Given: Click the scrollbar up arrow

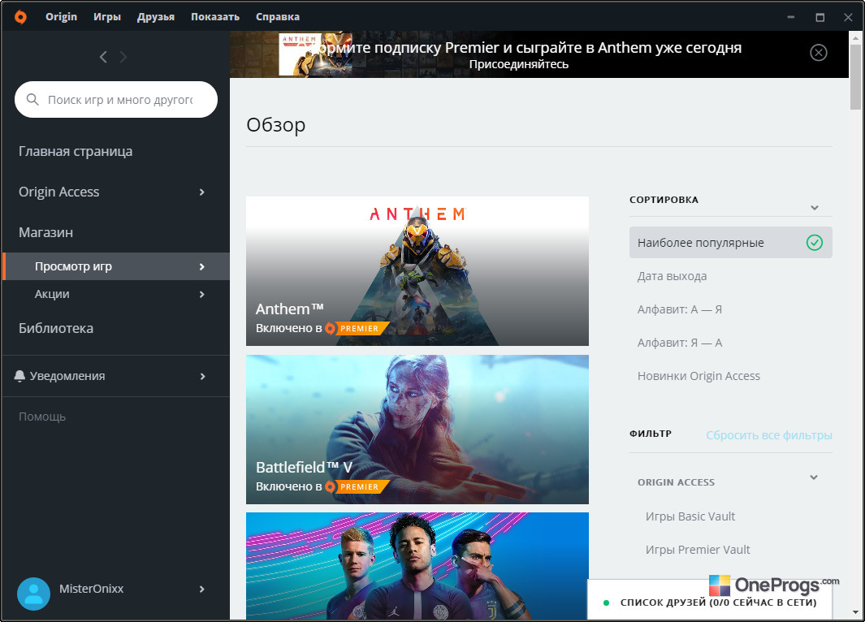Looking at the screenshot, I should [x=855, y=38].
